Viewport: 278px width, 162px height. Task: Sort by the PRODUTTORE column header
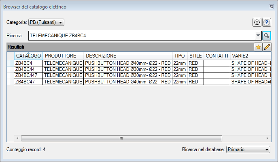[63, 56]
